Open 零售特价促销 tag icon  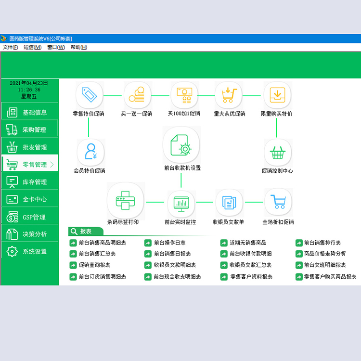point(90,95)
